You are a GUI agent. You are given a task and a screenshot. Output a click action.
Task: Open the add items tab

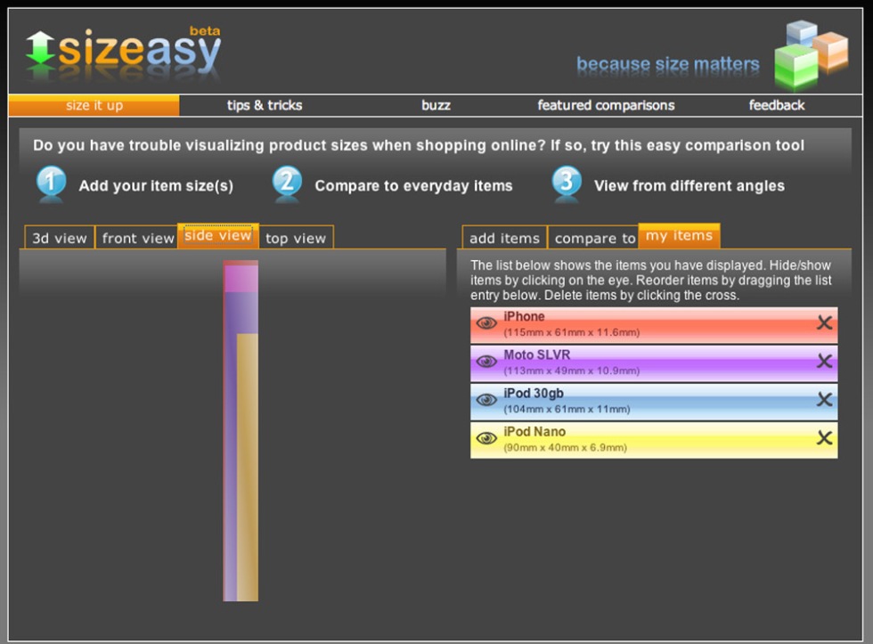point(504,238)
